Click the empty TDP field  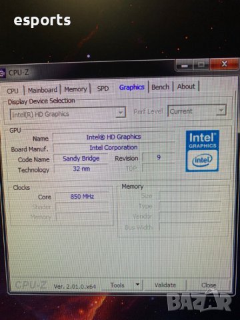point(159,168)
